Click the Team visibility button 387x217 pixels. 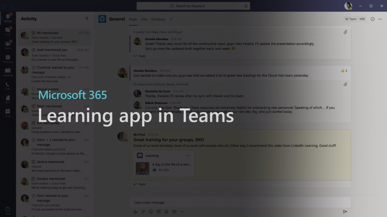(351, 19)
